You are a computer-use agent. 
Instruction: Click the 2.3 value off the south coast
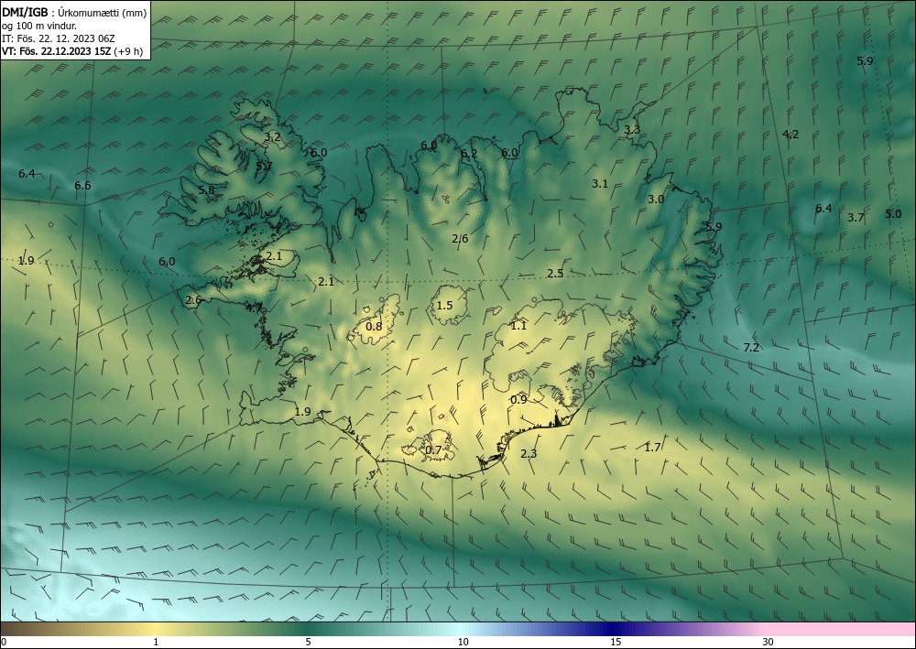point(529,453)
